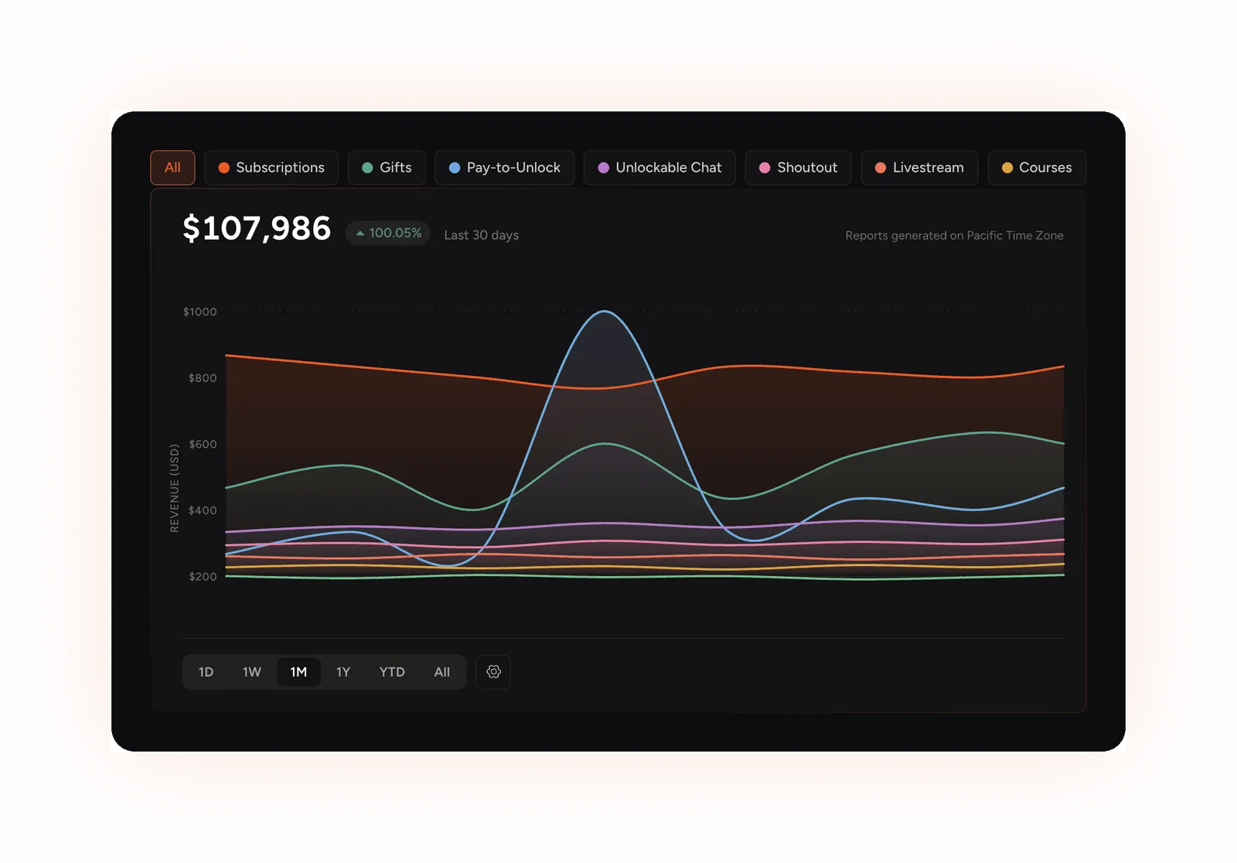The image size is (1237, 863).
Task: Filter chart by Gifts
Action: pos(387,168)
